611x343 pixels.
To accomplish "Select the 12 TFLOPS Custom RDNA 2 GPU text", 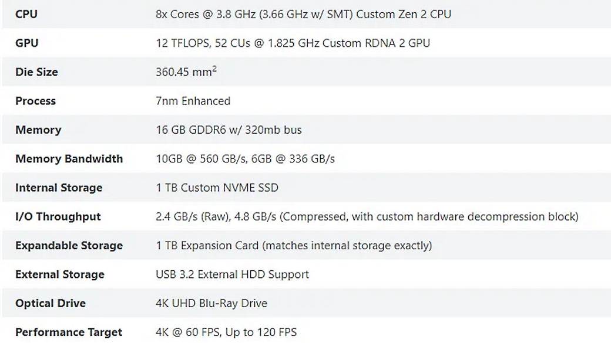I will (293, 43).
